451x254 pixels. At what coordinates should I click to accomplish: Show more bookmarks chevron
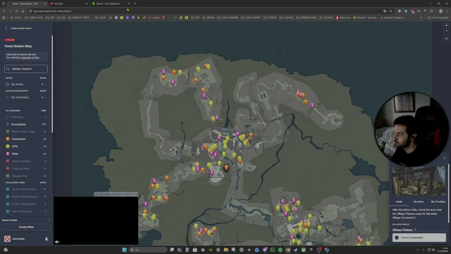(x=421, y=17)
